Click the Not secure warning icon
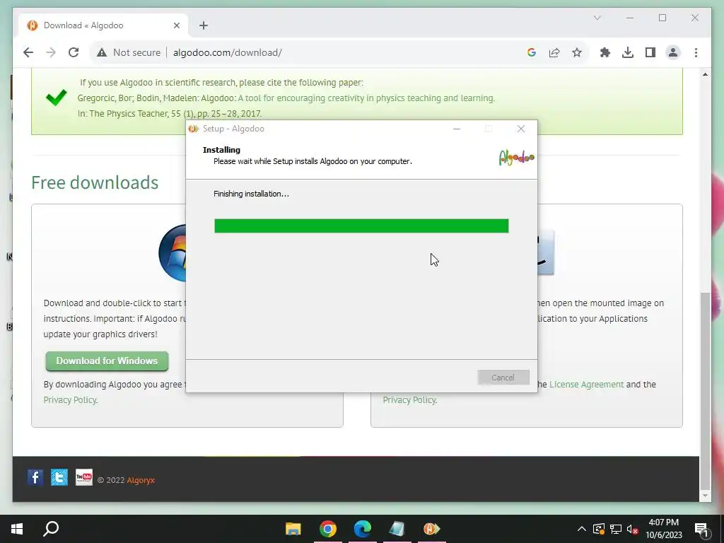Image resolution: width=724 pixels, height=543 pixels. tap(102, 52)
